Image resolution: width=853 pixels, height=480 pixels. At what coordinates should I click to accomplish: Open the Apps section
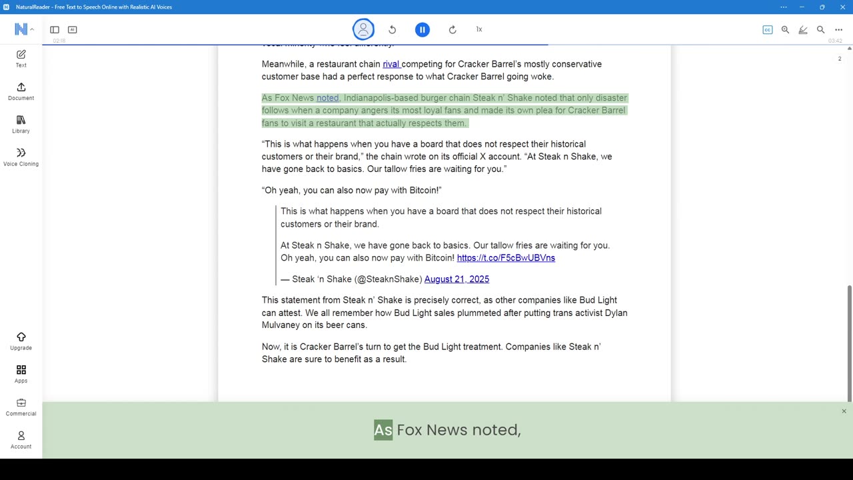21,374
